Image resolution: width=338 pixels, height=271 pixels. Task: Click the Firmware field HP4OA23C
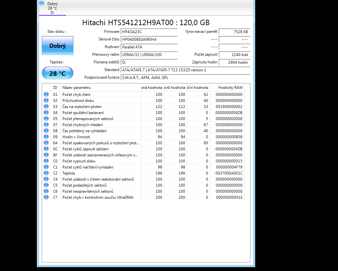(149, 32)
